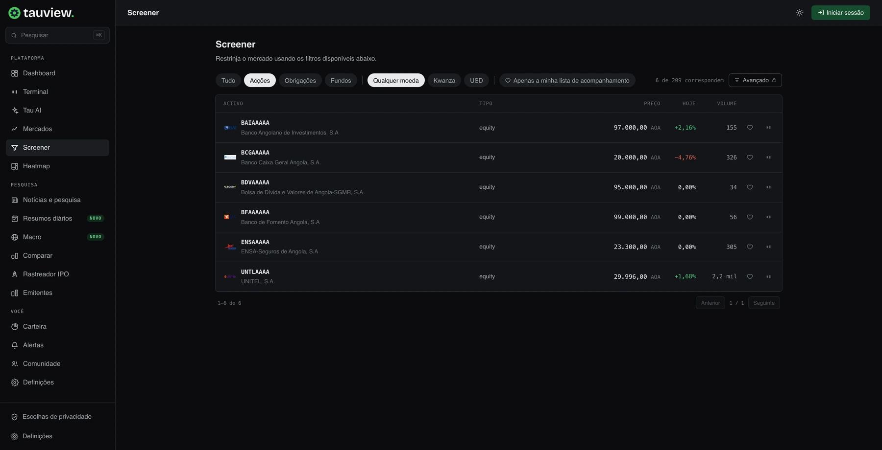Screen dimensions: 882x450
Task: Add BAIAAAAA to watchlist via heart icon
Action: tap(750, 128)
